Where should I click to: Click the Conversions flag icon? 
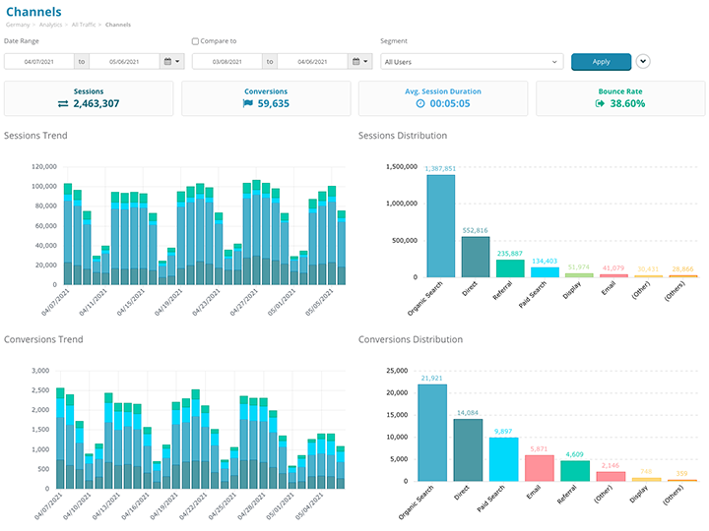click(248, 103)
